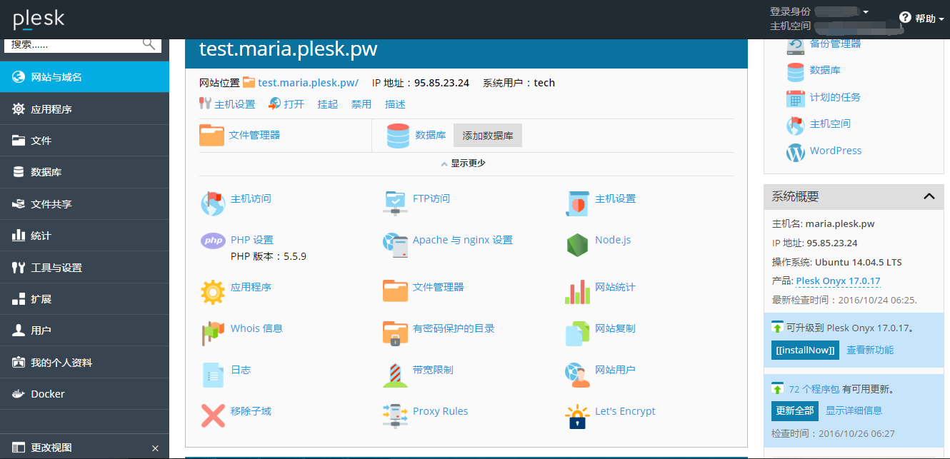Click the Plesk logo

click(39, 19)
